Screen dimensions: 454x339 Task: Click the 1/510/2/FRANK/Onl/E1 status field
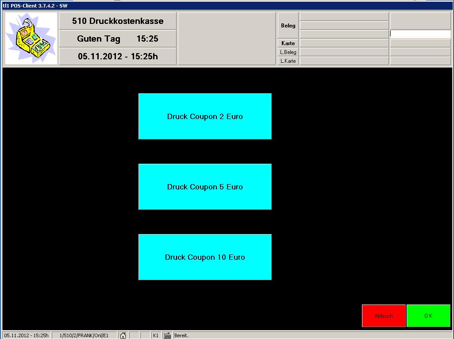[84, 335]
